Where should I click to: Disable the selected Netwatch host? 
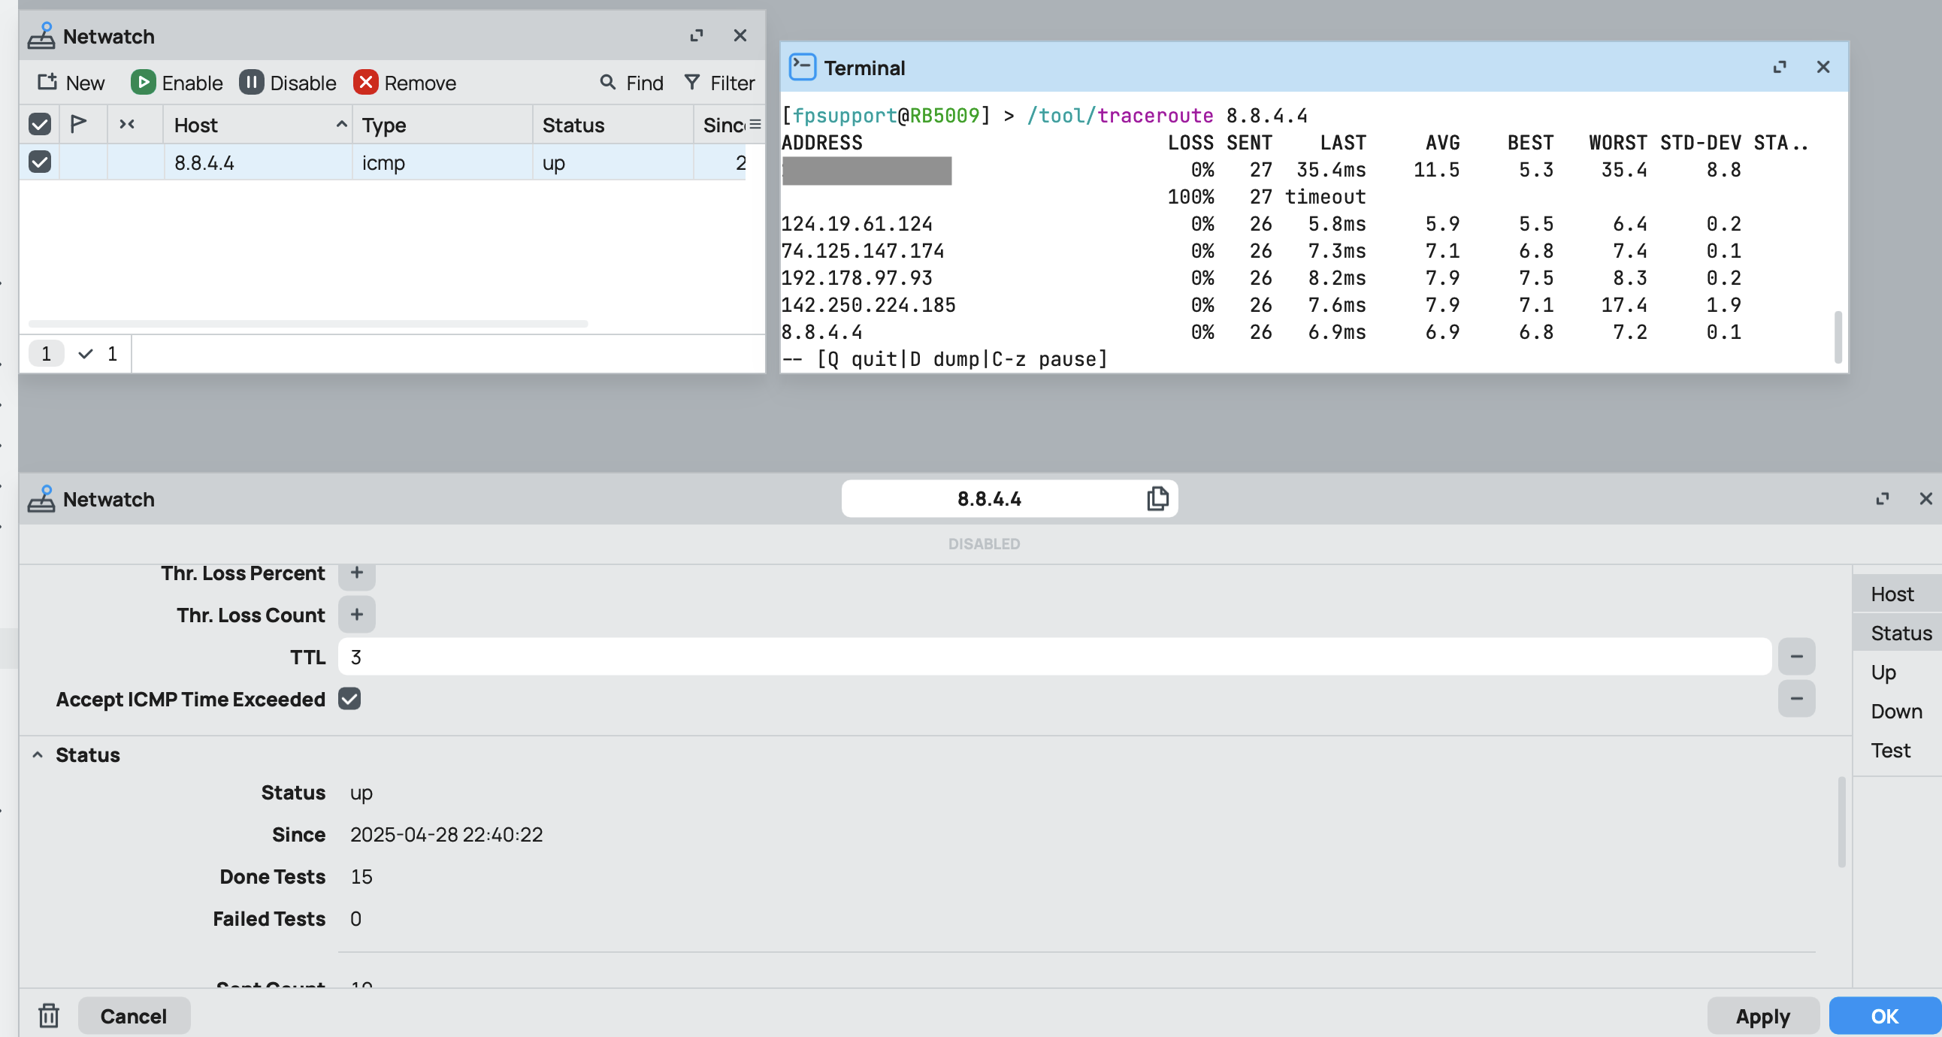[288, 83]
